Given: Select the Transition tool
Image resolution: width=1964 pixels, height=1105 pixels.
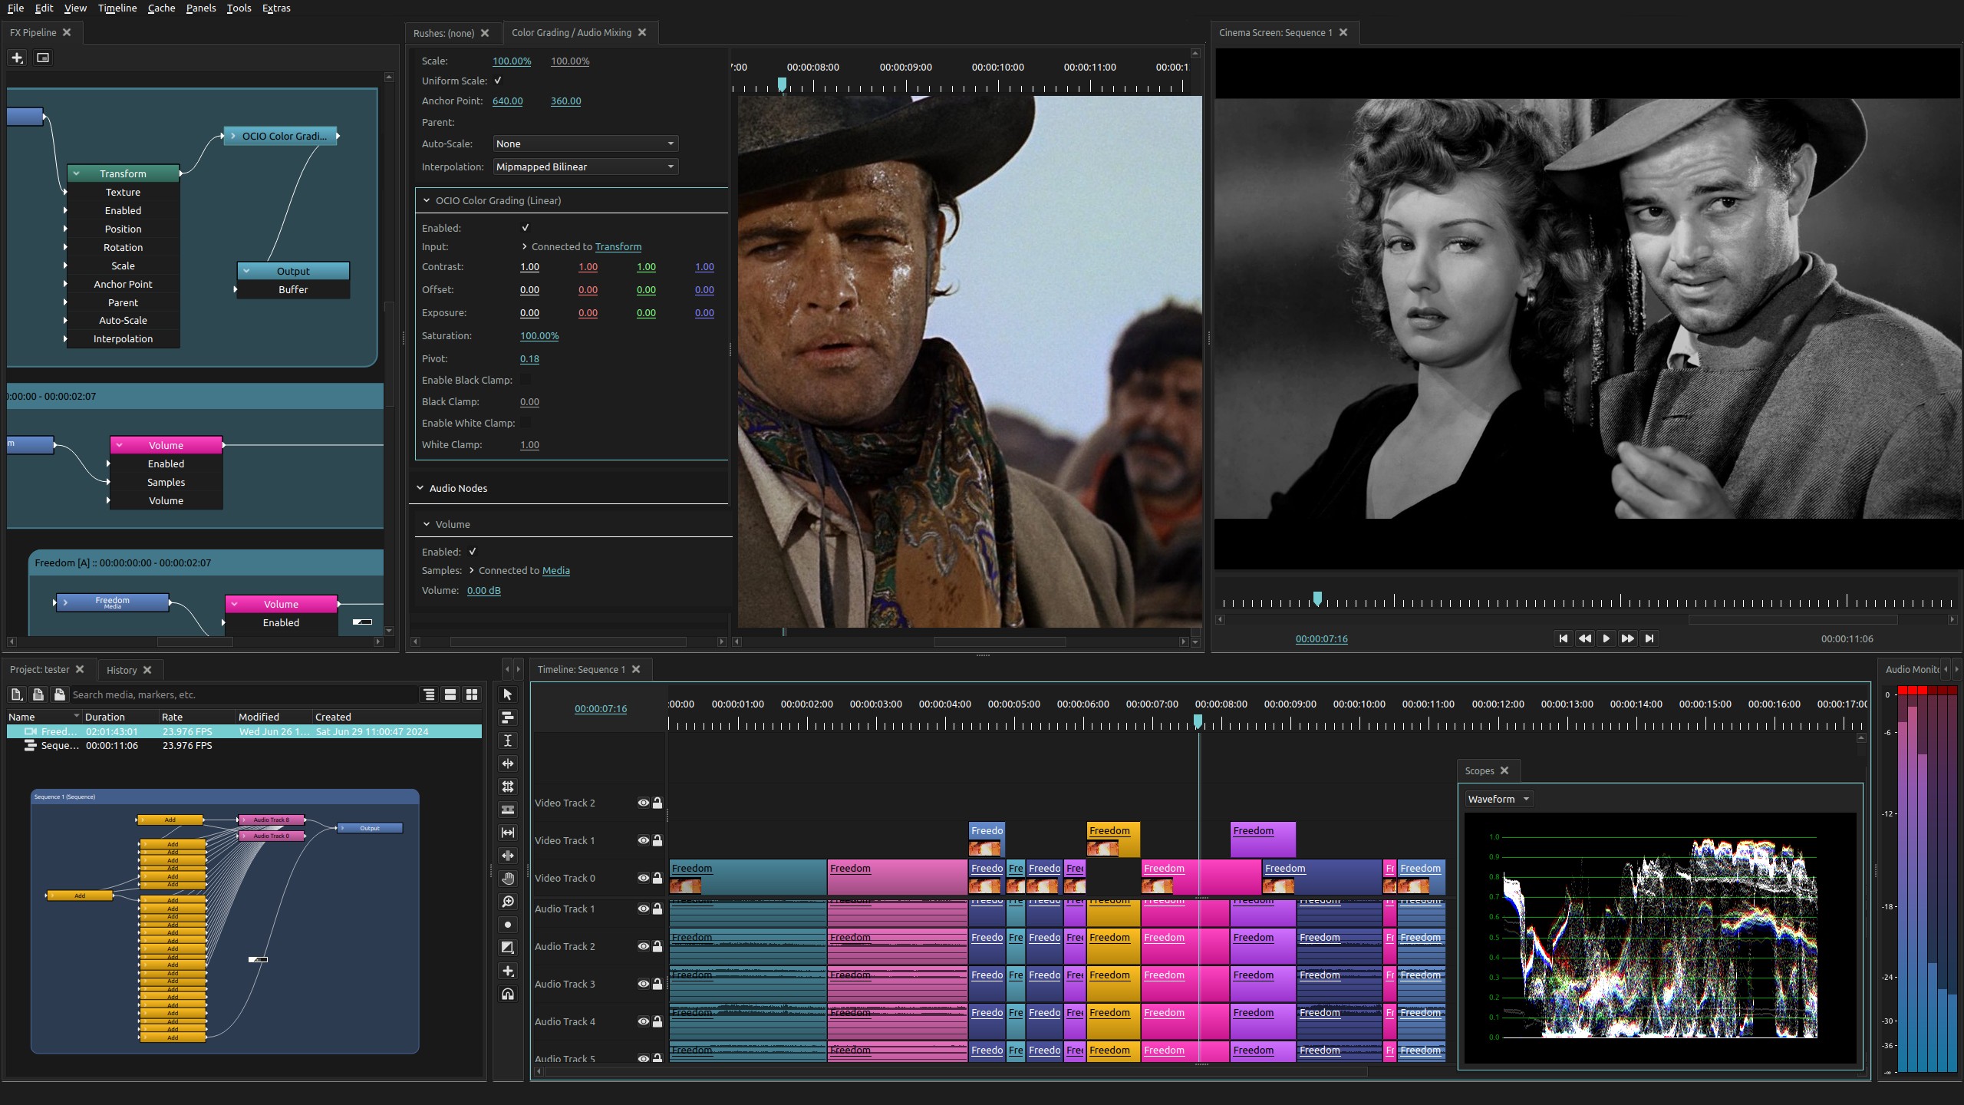Looking at the screenshot, I should [507, 948].
